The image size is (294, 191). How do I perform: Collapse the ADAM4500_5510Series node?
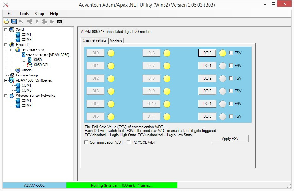(6, 80)
